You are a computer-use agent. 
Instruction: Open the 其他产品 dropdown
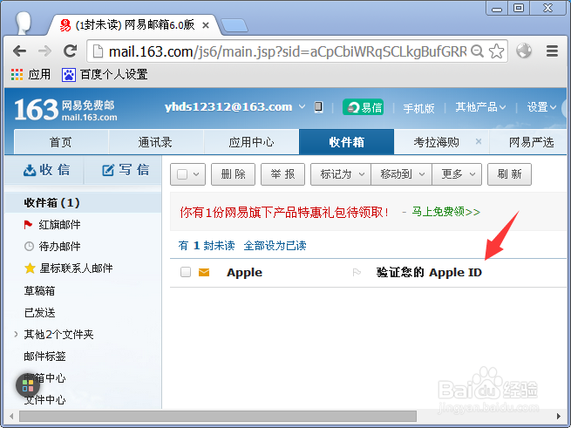pyautogui.click(x=480, y=107)
